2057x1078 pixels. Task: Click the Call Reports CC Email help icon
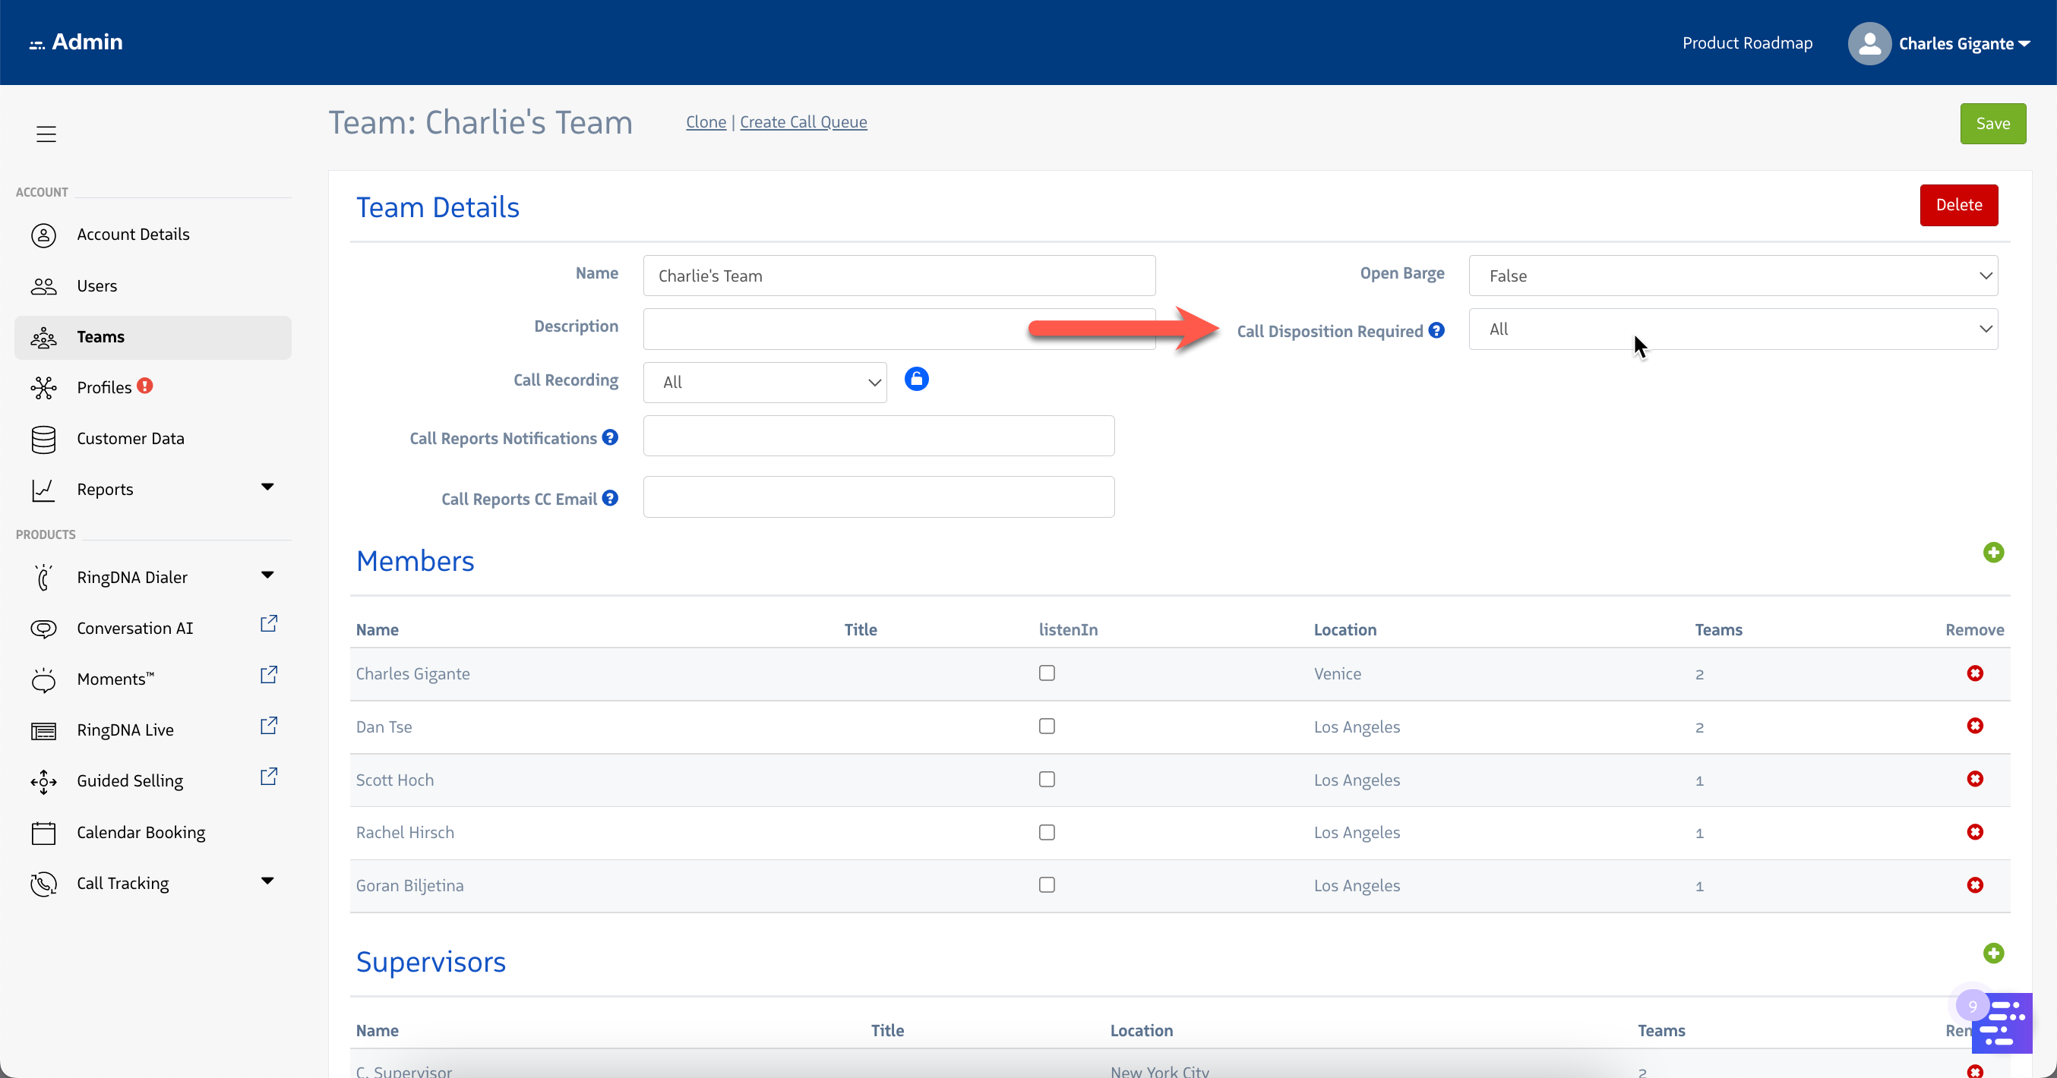pyautogui.click(x=610, y=498)
